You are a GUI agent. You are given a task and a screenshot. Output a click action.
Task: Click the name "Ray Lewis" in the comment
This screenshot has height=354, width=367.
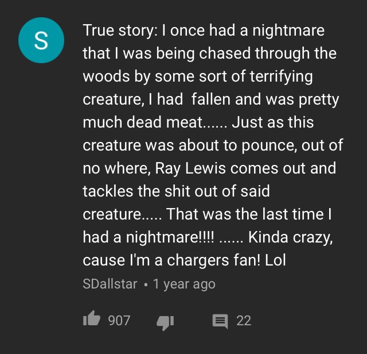pyautogui.click(x=181, y=168)
